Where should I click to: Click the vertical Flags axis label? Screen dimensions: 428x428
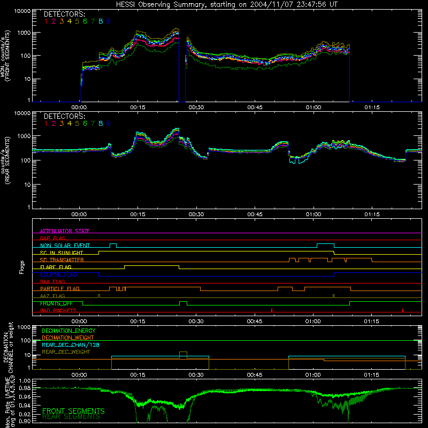pos(22,267)
